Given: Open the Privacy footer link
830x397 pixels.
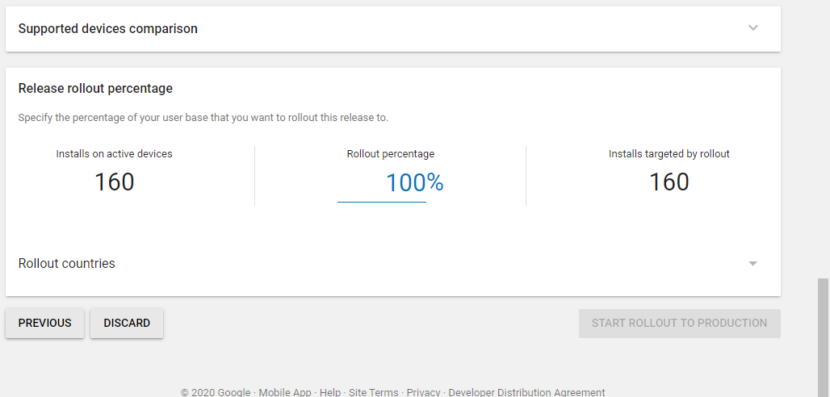Looking at the screenshot, I should (x=423, y=392).
